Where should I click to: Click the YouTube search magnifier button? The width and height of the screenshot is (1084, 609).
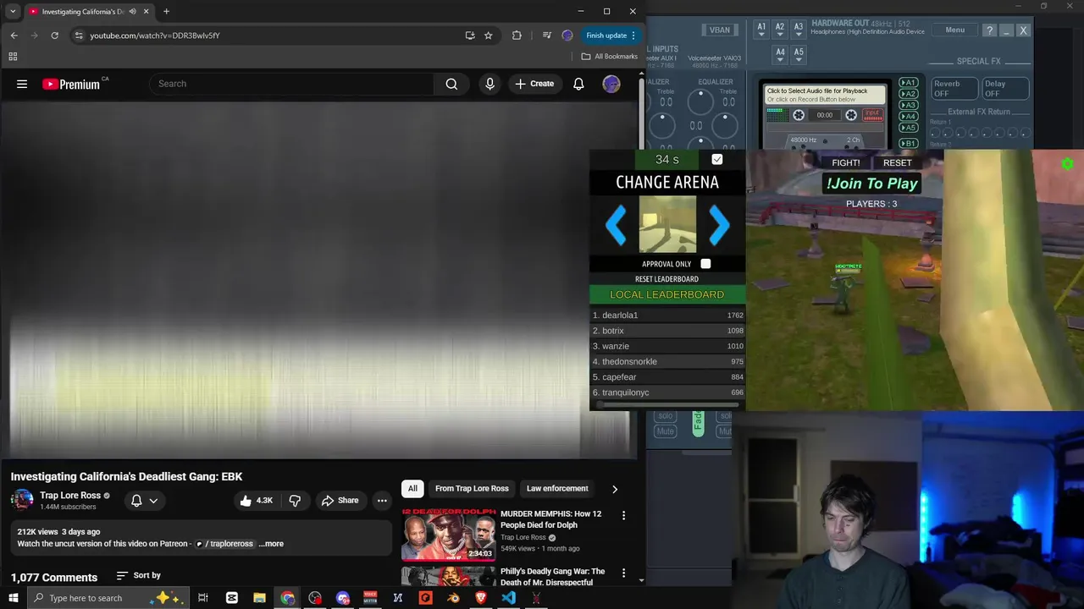(451, 84)
